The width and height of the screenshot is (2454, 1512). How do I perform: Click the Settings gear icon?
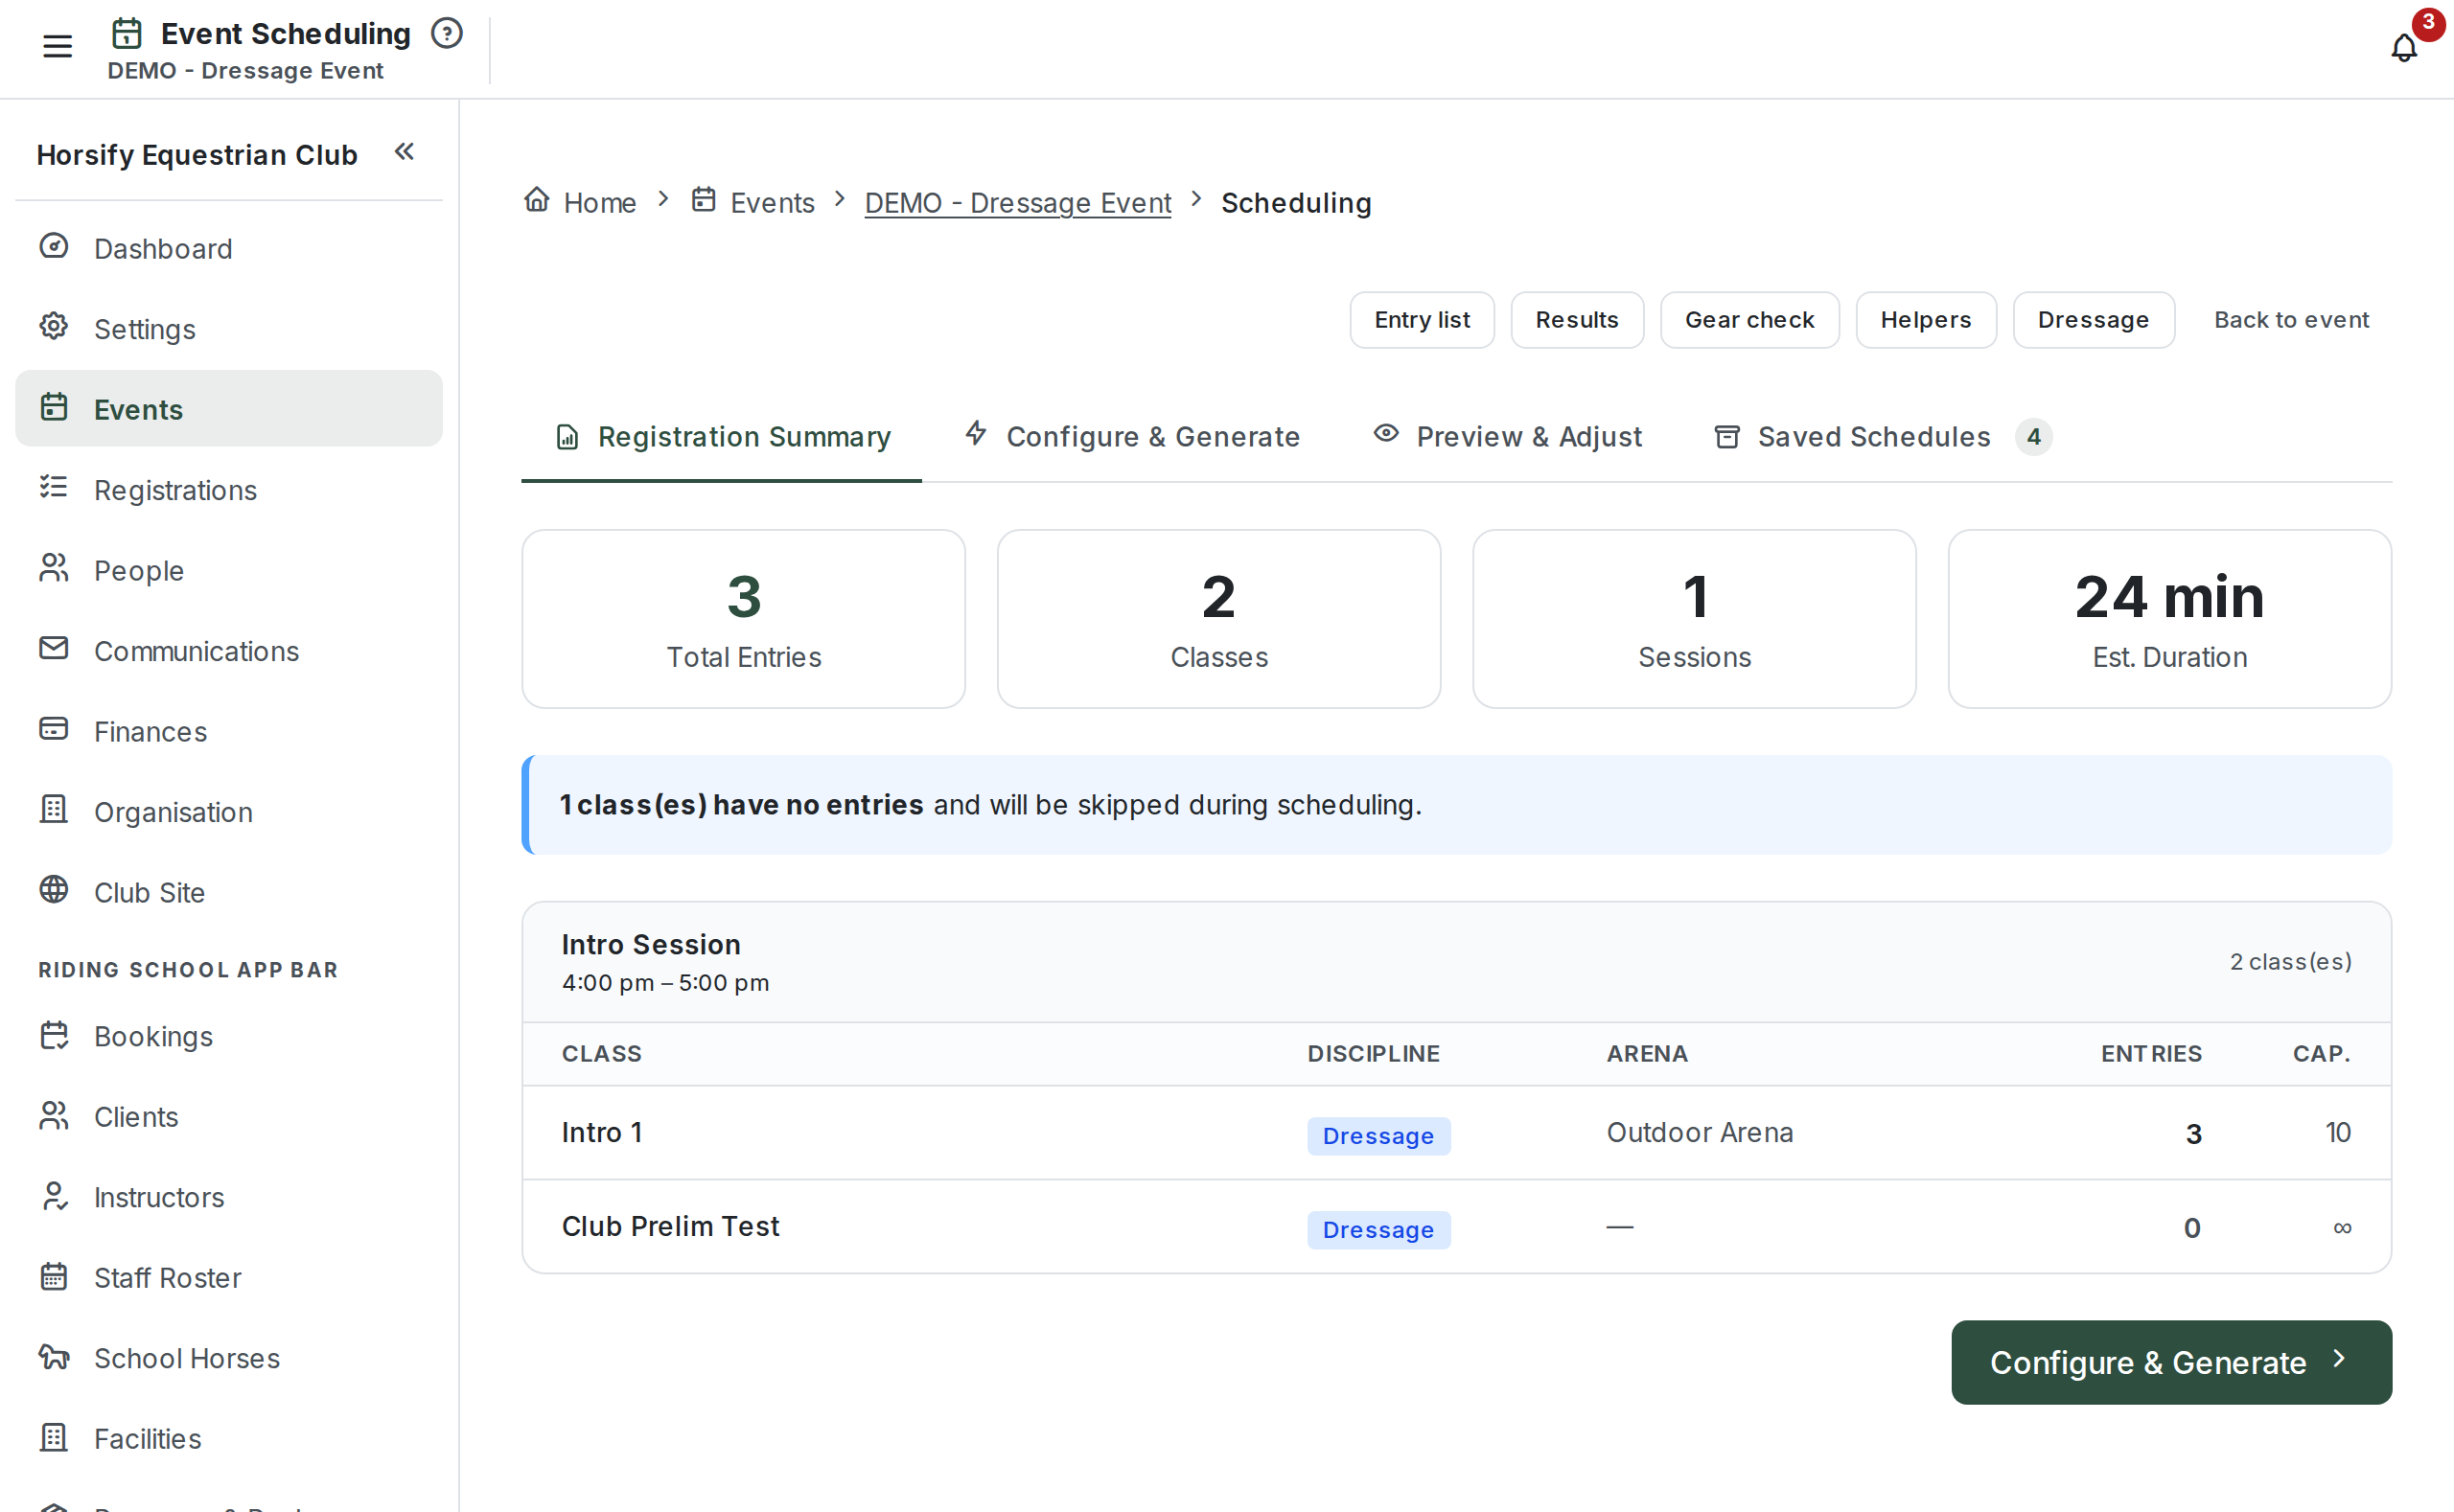(x=54, y=327)
